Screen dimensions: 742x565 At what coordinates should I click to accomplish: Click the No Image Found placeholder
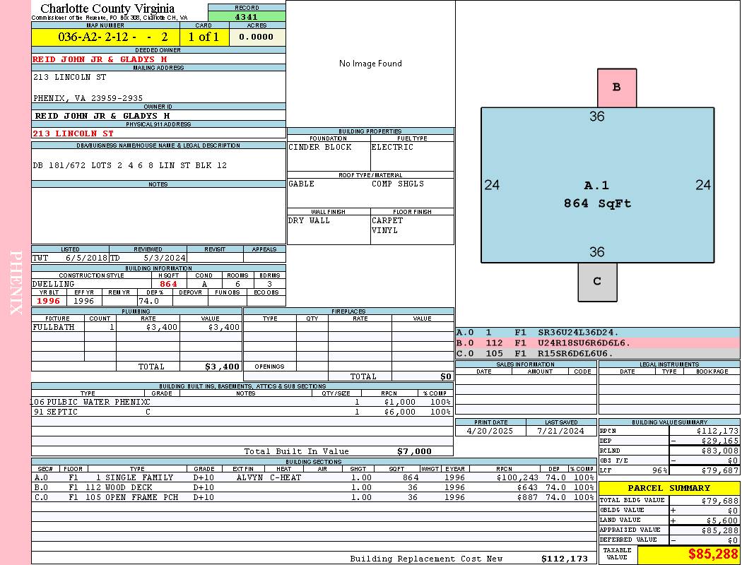370,64
